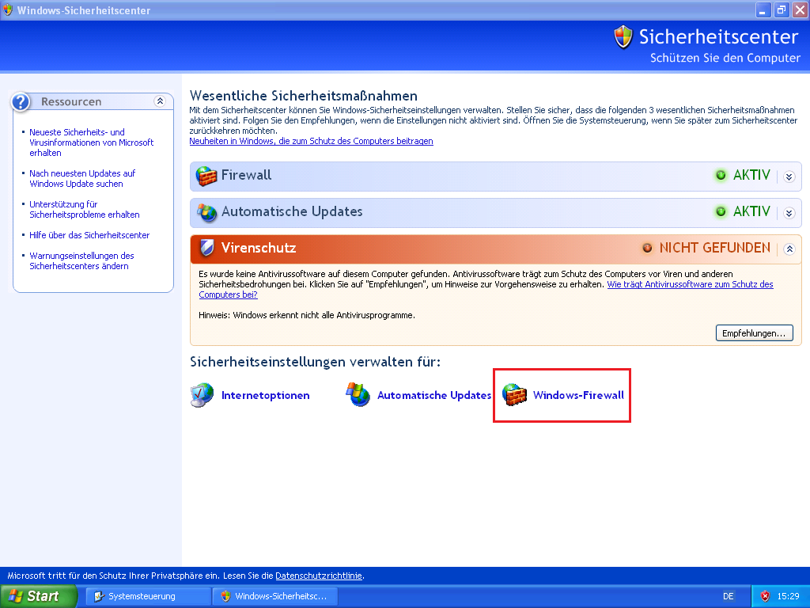810x608 pixels.
Task: Open Hilfe über das Sicherheitscenter link
Action: (89, 235)
